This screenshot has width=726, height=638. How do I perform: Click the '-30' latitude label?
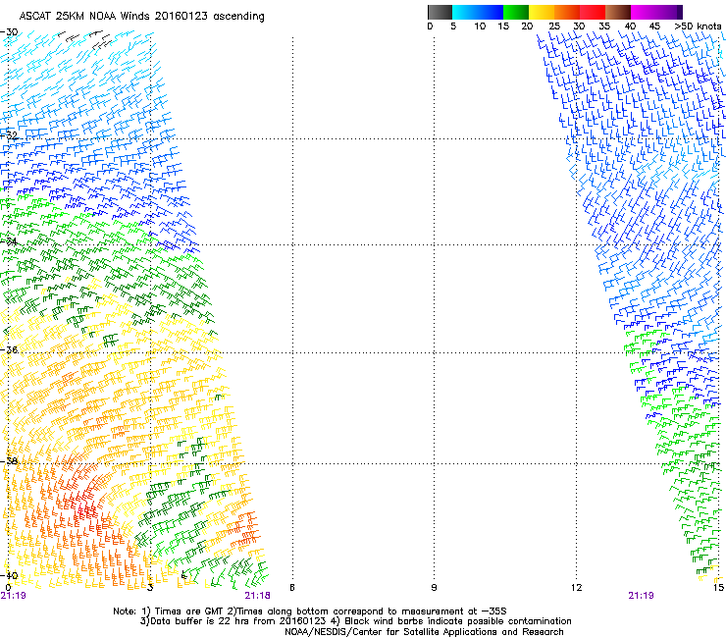pyautogui.click(x=9, y=32)
